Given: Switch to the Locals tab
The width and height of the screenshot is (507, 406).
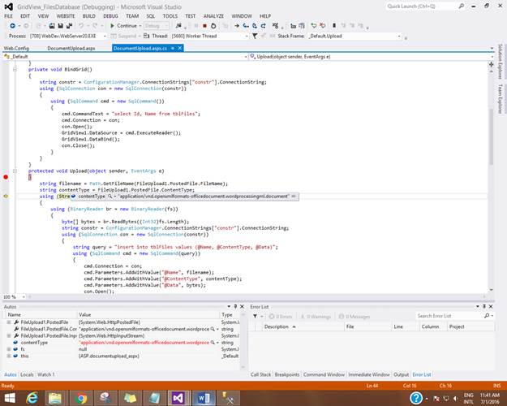Looking at the screenshot, I should click(27, 374).
